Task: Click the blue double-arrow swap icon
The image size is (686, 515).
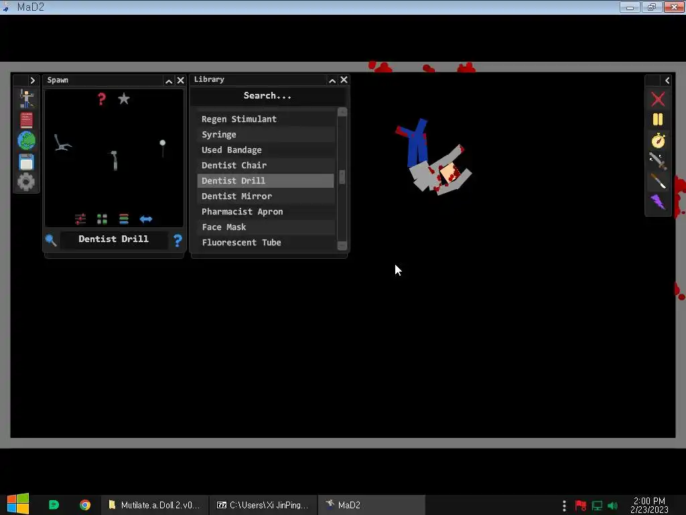Action: (146, 219)
